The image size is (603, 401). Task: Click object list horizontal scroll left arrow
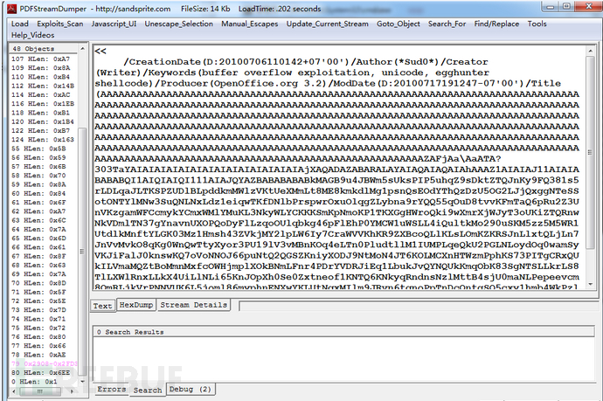pyautogui.click(x=14, y=391)
